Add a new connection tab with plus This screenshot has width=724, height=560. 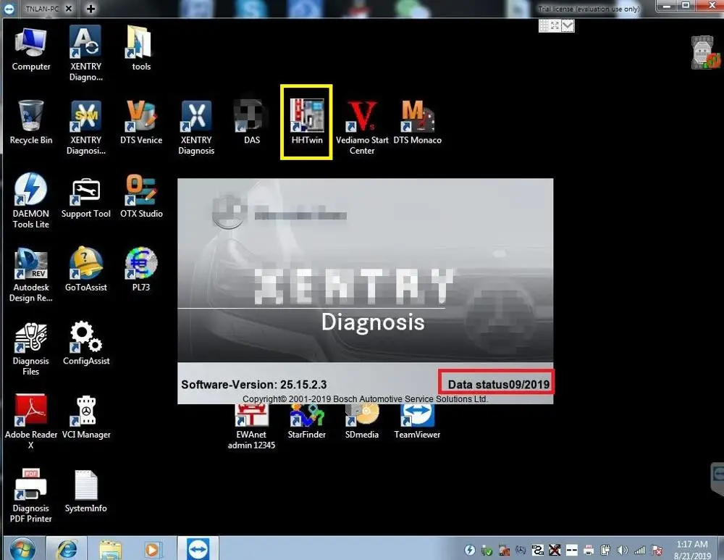coord(90,8)
